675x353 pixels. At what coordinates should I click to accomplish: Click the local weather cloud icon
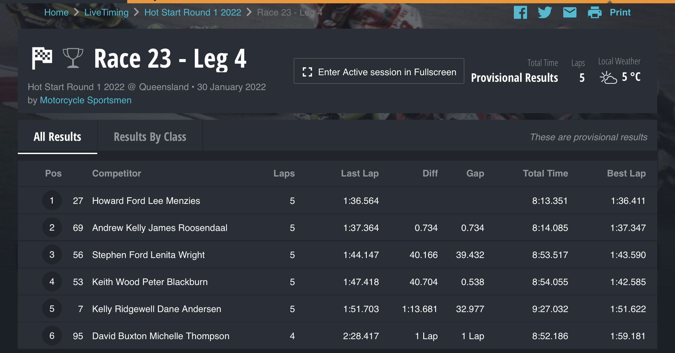coord(608,78)
